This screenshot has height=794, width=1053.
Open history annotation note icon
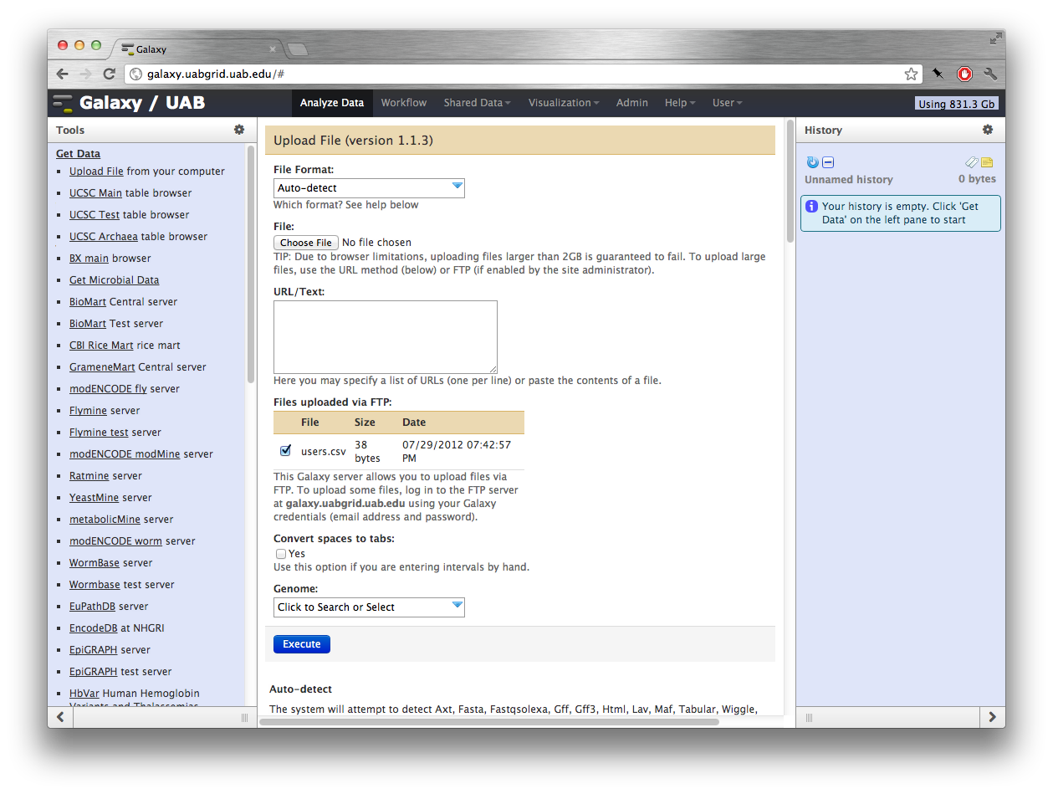pos(987,162)
